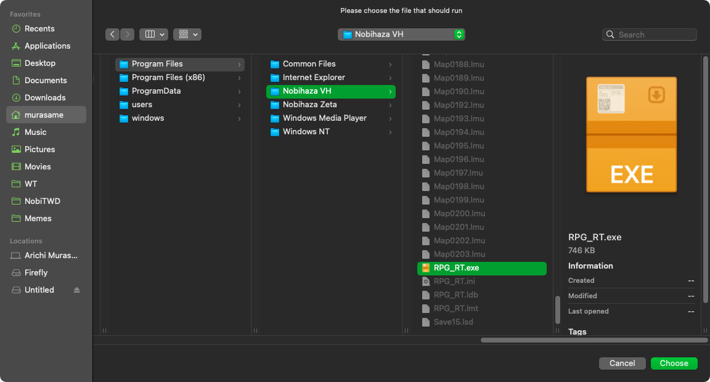Screen dimensions: 710x382
Task: Open Applications in sidebar
Action: point(47,46)
